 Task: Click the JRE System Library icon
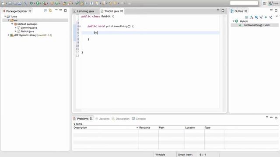[12, 35]
